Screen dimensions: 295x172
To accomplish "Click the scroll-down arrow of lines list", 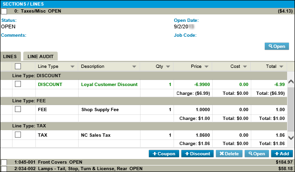I will point(291,138).
